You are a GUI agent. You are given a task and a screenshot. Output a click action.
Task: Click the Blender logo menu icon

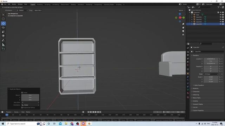(2, 5)
